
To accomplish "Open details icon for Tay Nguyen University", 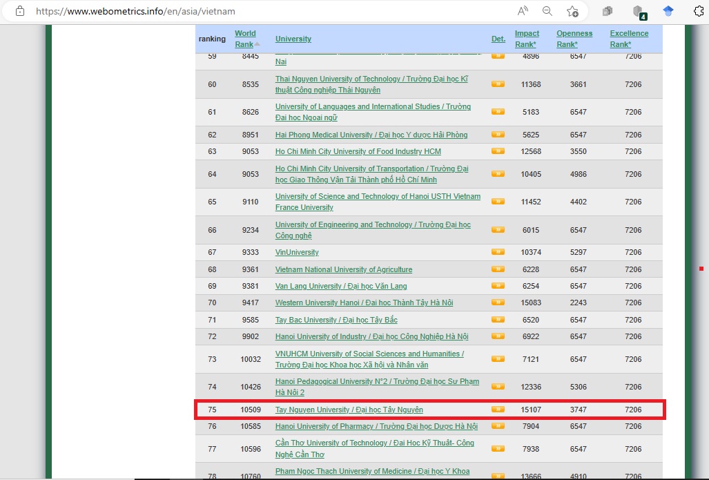I will (x=498, y=410).
